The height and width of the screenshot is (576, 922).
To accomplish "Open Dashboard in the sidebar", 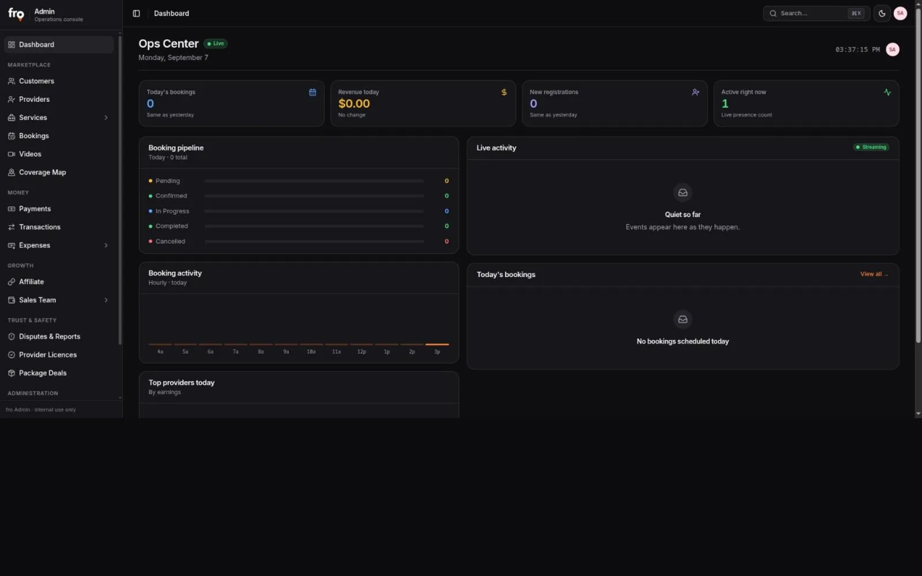I will click(59, 44).
